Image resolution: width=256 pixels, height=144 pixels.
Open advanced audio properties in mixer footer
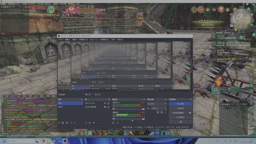tap(113, 123)
